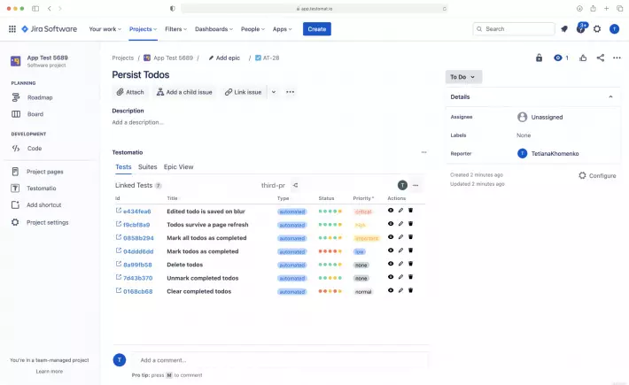Viewport: 629px width, 385px height.
Task: Toggle eye icon for 'Clear completed todos' row
Action: point(391,291)
